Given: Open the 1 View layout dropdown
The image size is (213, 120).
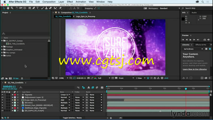Looking at the screenshot, I should click(141, 78).
